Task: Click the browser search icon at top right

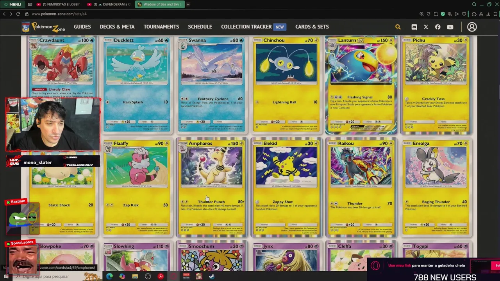Action: tap(474, 4)
